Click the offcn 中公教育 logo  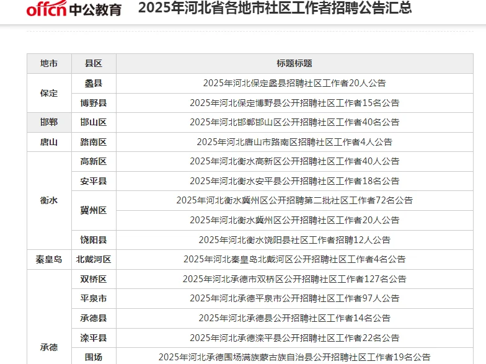click(x=74, y=9)
